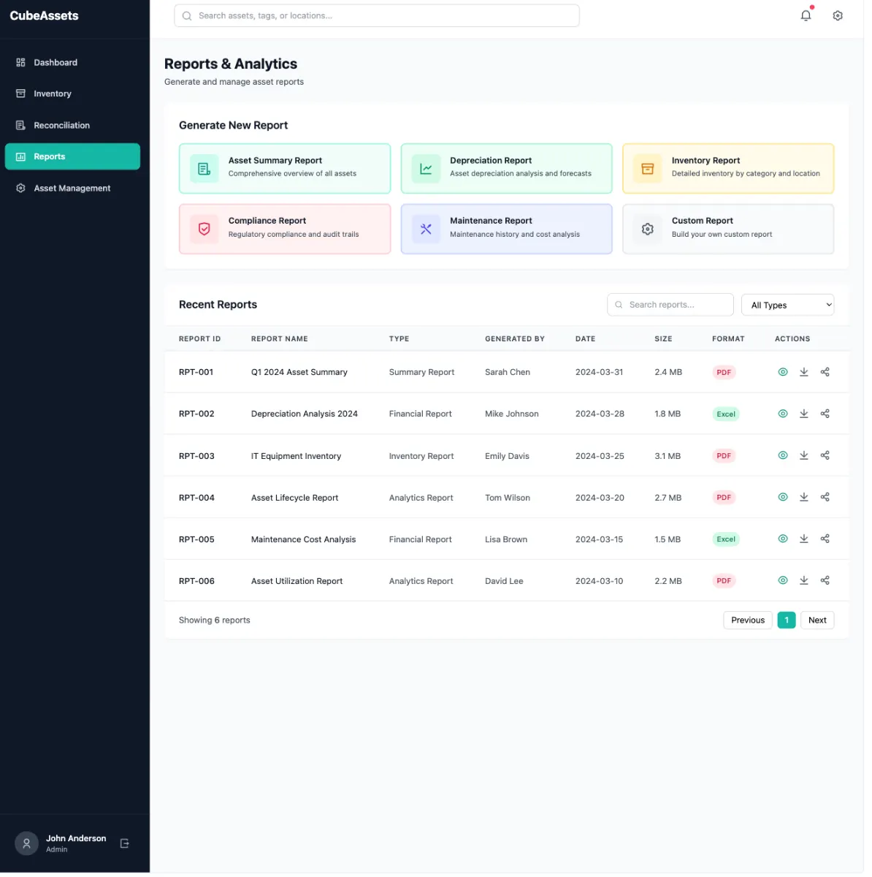Open the Inventory page in sidebar
The image size is (872, 877).
coord(53,94)
